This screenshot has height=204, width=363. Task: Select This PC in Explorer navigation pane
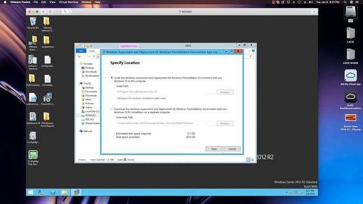[85, 83]
